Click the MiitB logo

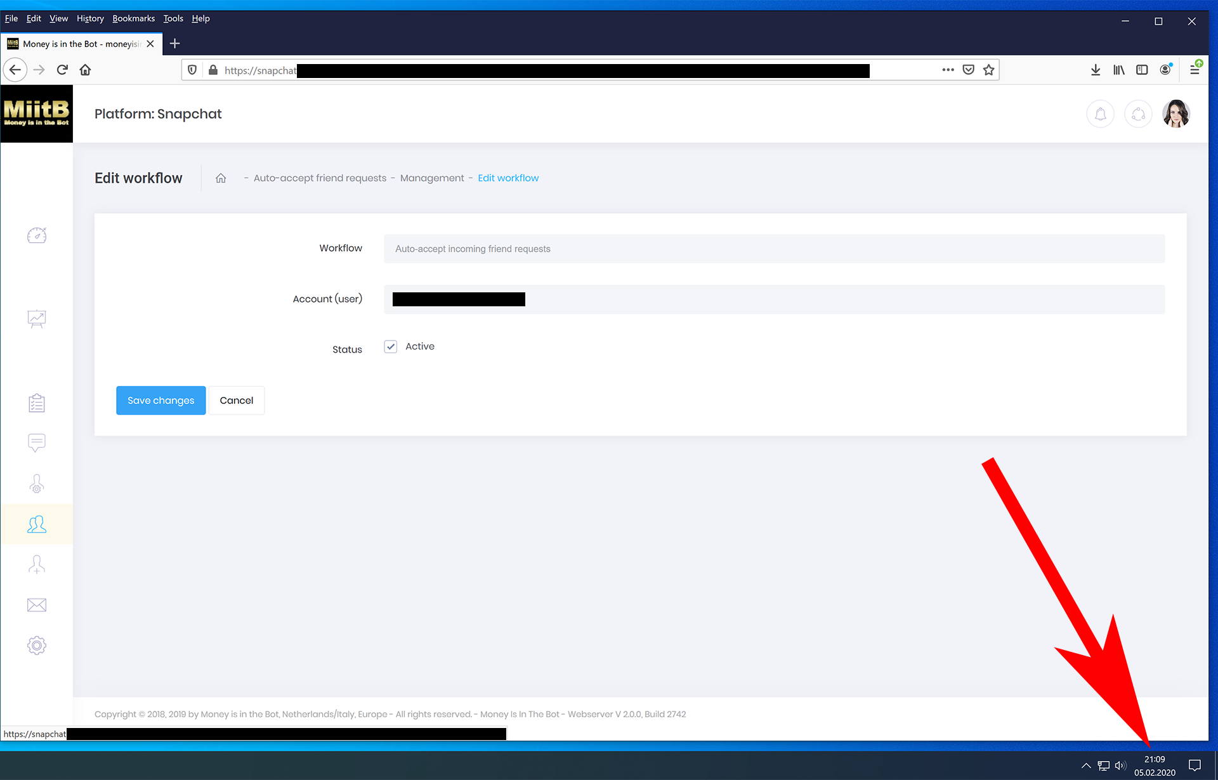tap(37, 114)
